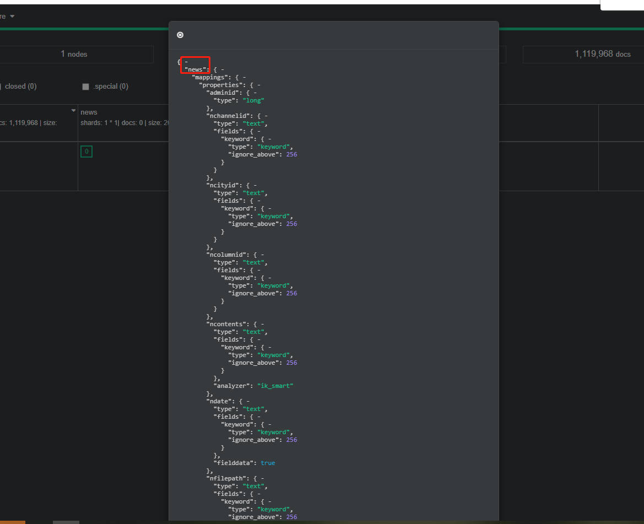
Task: Open the dropdown caret left of the news column
Action: tap(73, 110)
